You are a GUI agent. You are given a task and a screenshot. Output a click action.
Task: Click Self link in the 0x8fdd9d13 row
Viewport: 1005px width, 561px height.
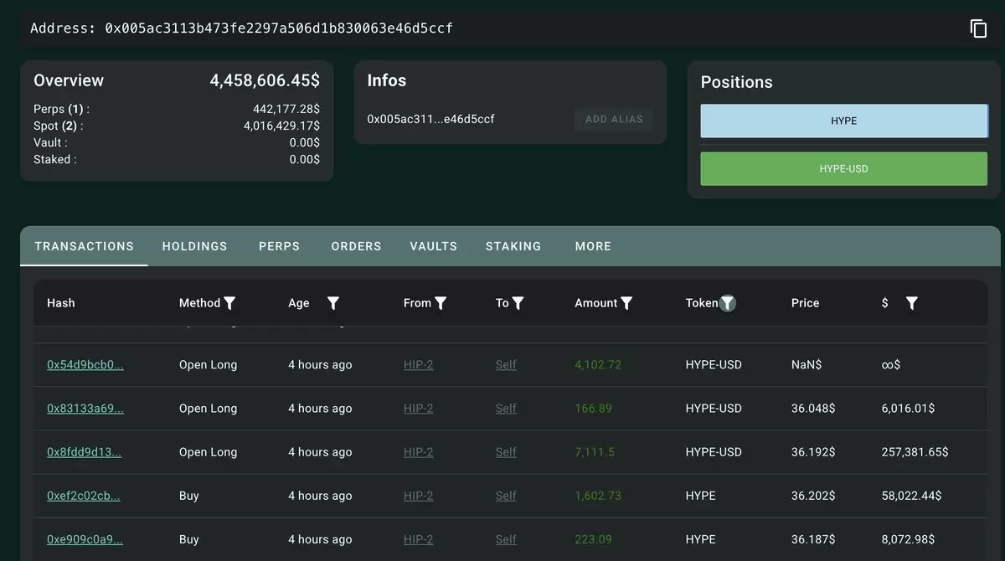click(x=506, y=452)
